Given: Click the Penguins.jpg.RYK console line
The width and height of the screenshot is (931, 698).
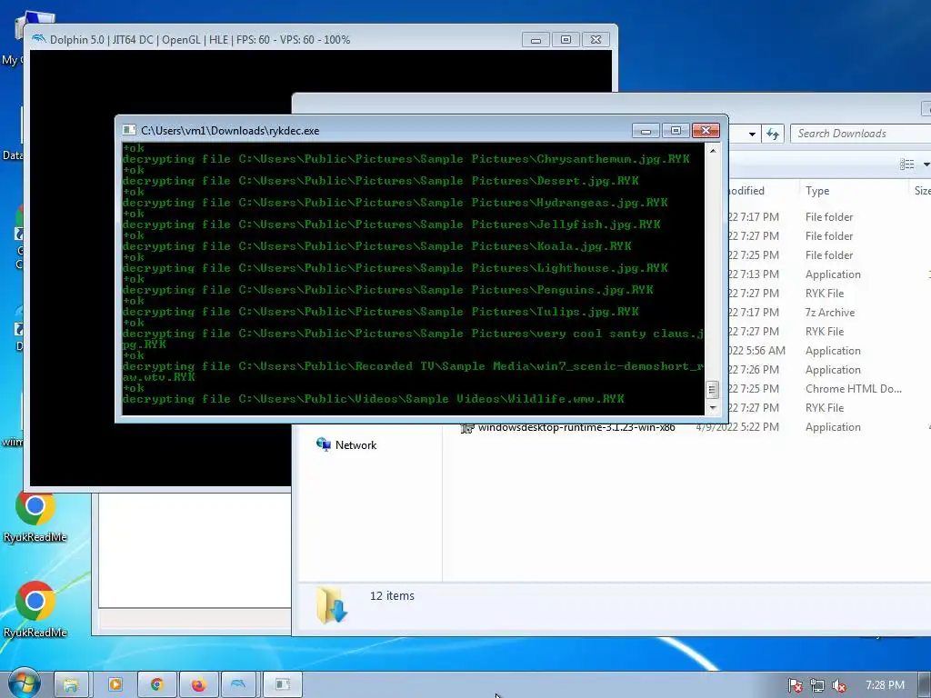Looking at the screenshot, I should pyautogui.click(x=387, y=290).
